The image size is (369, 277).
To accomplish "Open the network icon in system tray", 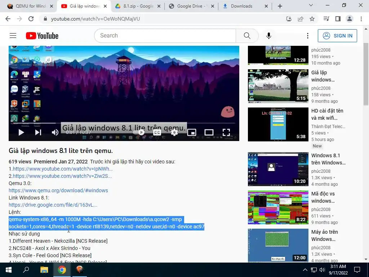I will coord(314,270).
